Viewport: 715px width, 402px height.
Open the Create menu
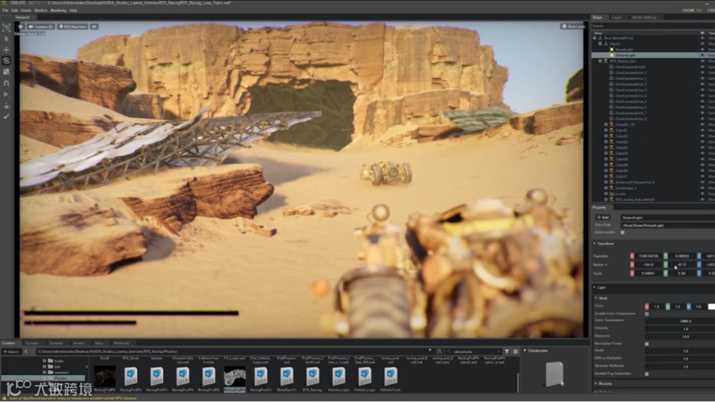[x=26, y=10]
